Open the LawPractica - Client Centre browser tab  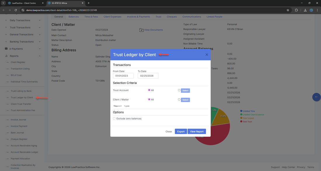pos(25,3)
